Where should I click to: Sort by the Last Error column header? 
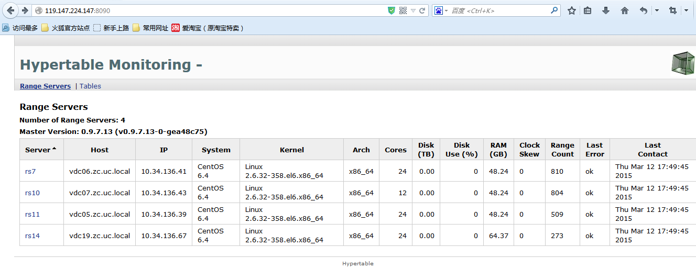tap(595, 150)
